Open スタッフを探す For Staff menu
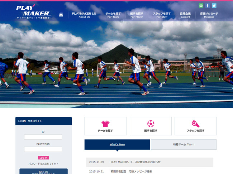The width and height of the screenshot is (233, 174). coord(162,15)
